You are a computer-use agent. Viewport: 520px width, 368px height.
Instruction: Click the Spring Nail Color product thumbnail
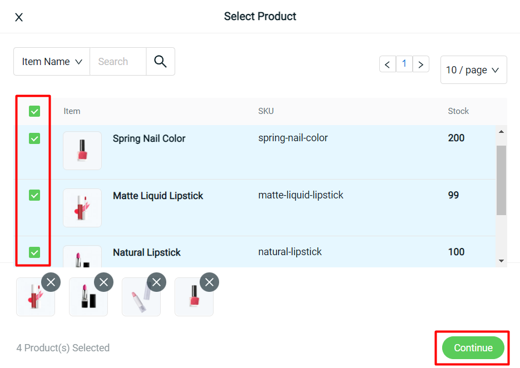tap(82, 151)
